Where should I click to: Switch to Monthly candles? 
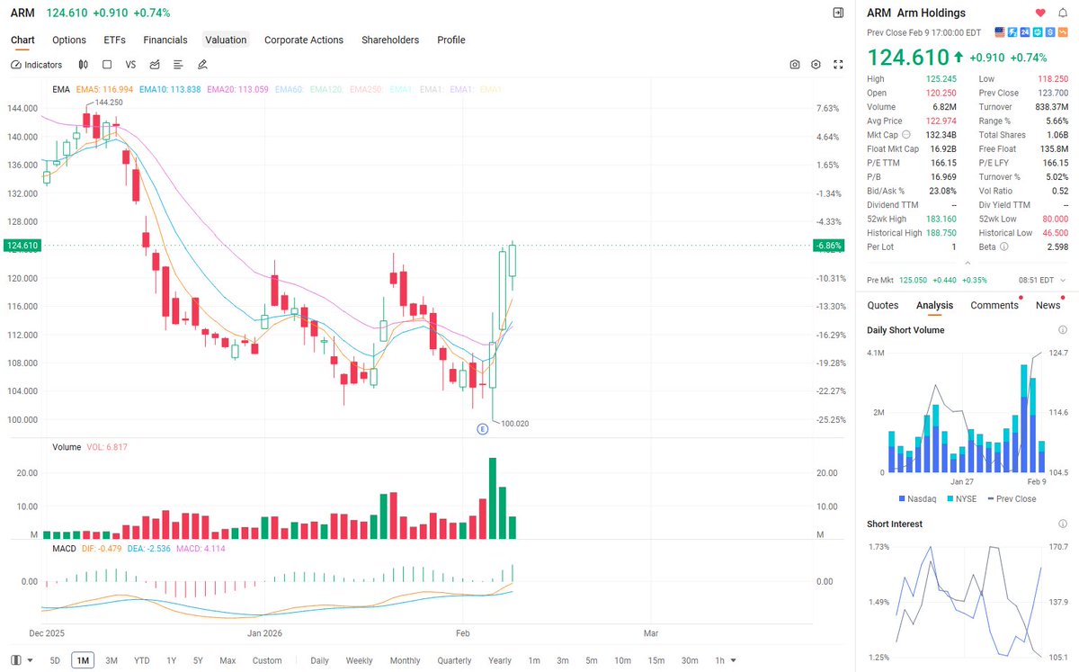click(x=405, y=660)
